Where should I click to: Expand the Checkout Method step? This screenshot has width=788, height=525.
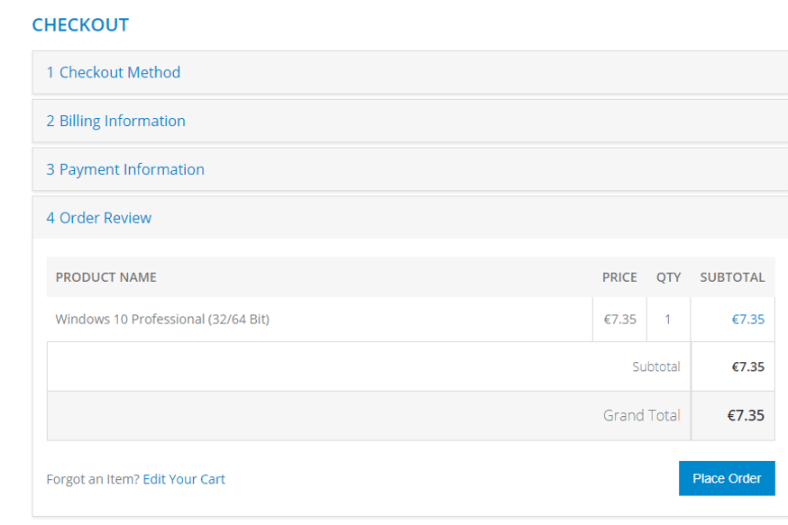114,72
